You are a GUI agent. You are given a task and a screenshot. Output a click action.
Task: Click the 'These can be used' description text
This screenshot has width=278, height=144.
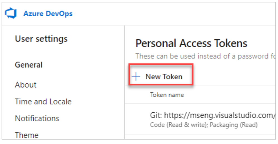[205, 56]
